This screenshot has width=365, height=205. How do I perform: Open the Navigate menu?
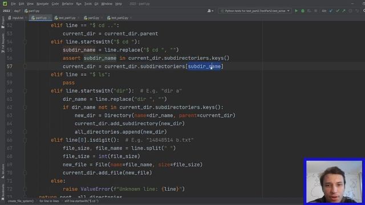pyautogui.click(x=43, y=4)
